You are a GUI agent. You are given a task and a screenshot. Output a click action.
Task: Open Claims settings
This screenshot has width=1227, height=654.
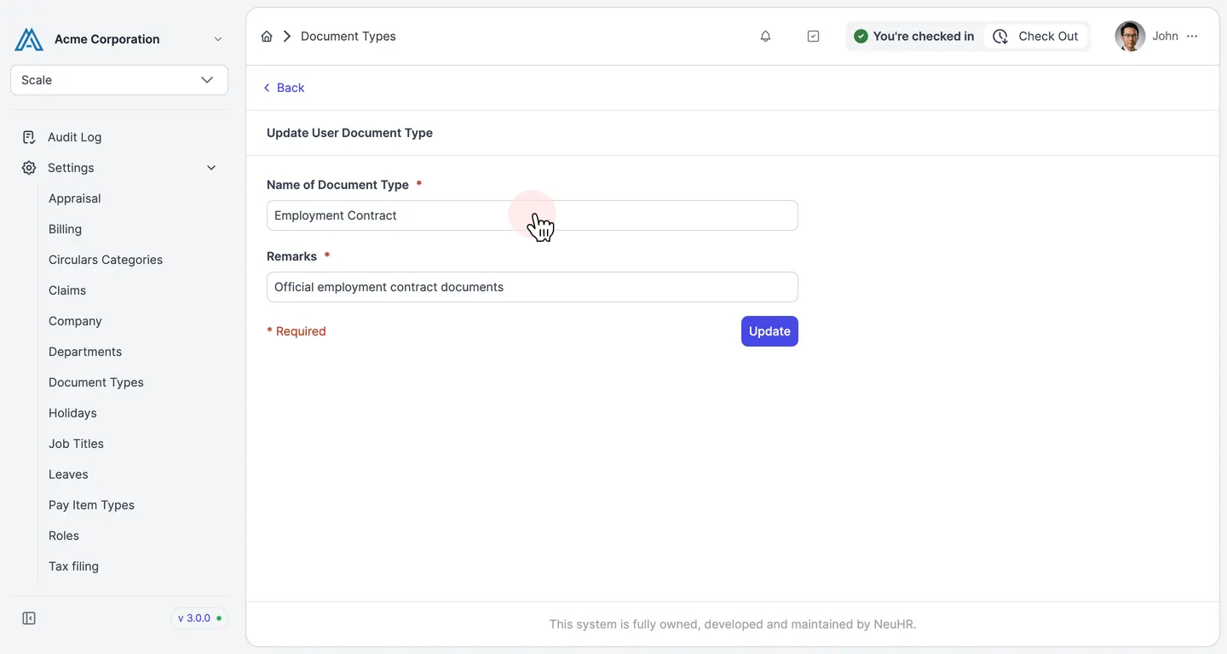67,290
